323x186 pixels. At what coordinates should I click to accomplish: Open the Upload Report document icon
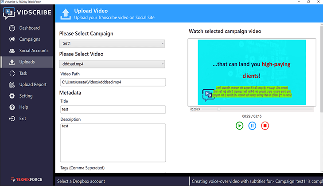pyautogui.click(x=12, y=85)
